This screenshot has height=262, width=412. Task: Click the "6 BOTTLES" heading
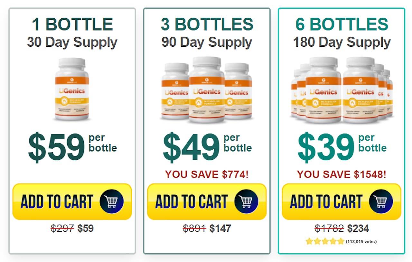tap(342, 24)
